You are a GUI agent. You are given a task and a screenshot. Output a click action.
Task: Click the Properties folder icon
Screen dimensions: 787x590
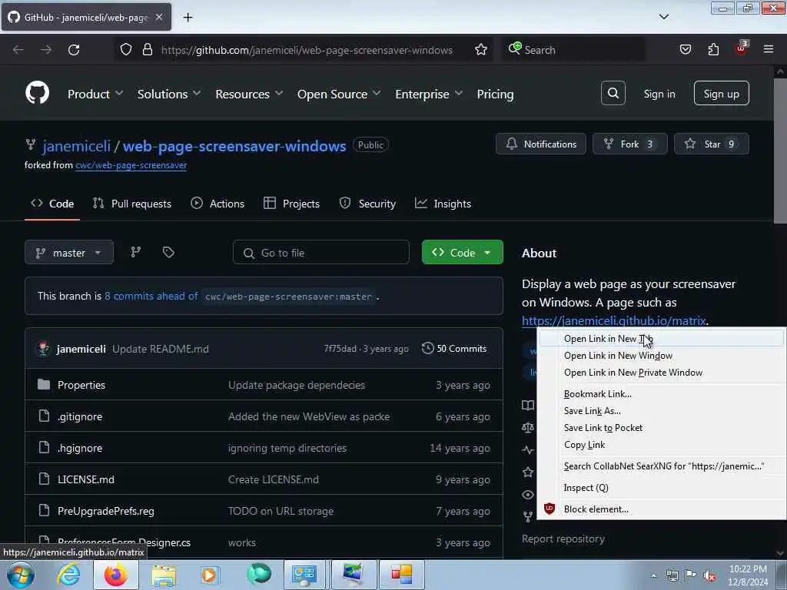(x=44, y=385)
